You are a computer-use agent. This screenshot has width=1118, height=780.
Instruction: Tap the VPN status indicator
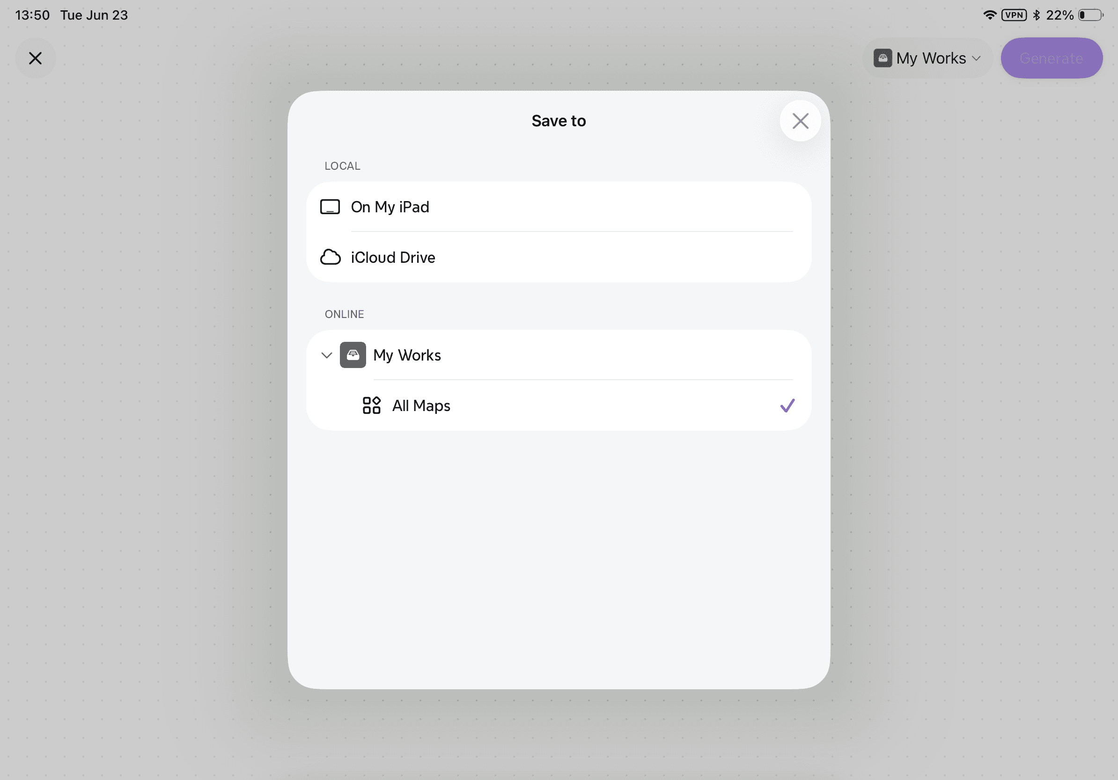pos(1013,15)
